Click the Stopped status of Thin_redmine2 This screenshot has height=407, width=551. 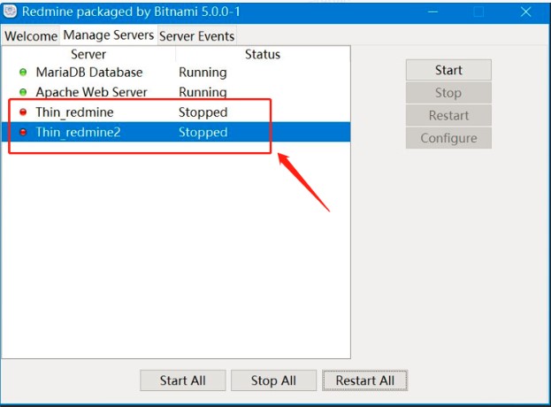pyautogui.click(x=203, y=132)
